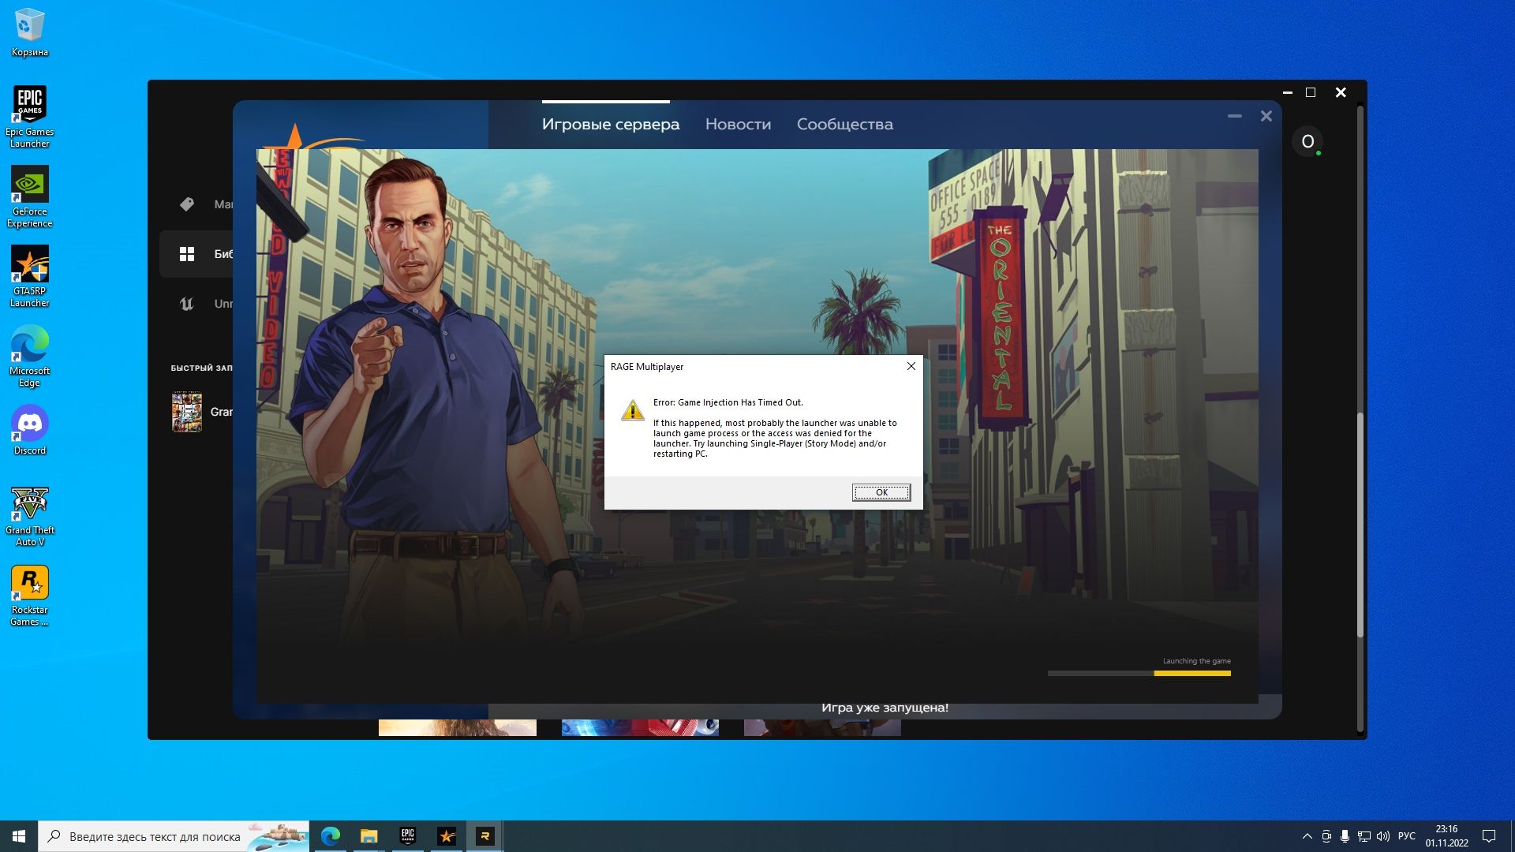
Task: Click the first game thumbnail in Epic library
Action: (458, 727)
